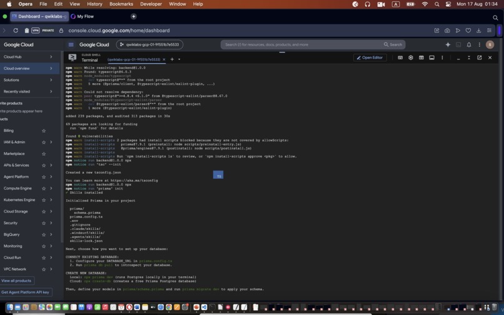
Task: Open the qwiklabs project selector
Action: pos(150,44)
